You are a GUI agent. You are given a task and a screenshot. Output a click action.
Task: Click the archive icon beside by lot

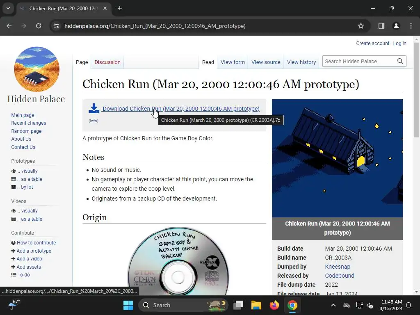click(x=14, y=187)
